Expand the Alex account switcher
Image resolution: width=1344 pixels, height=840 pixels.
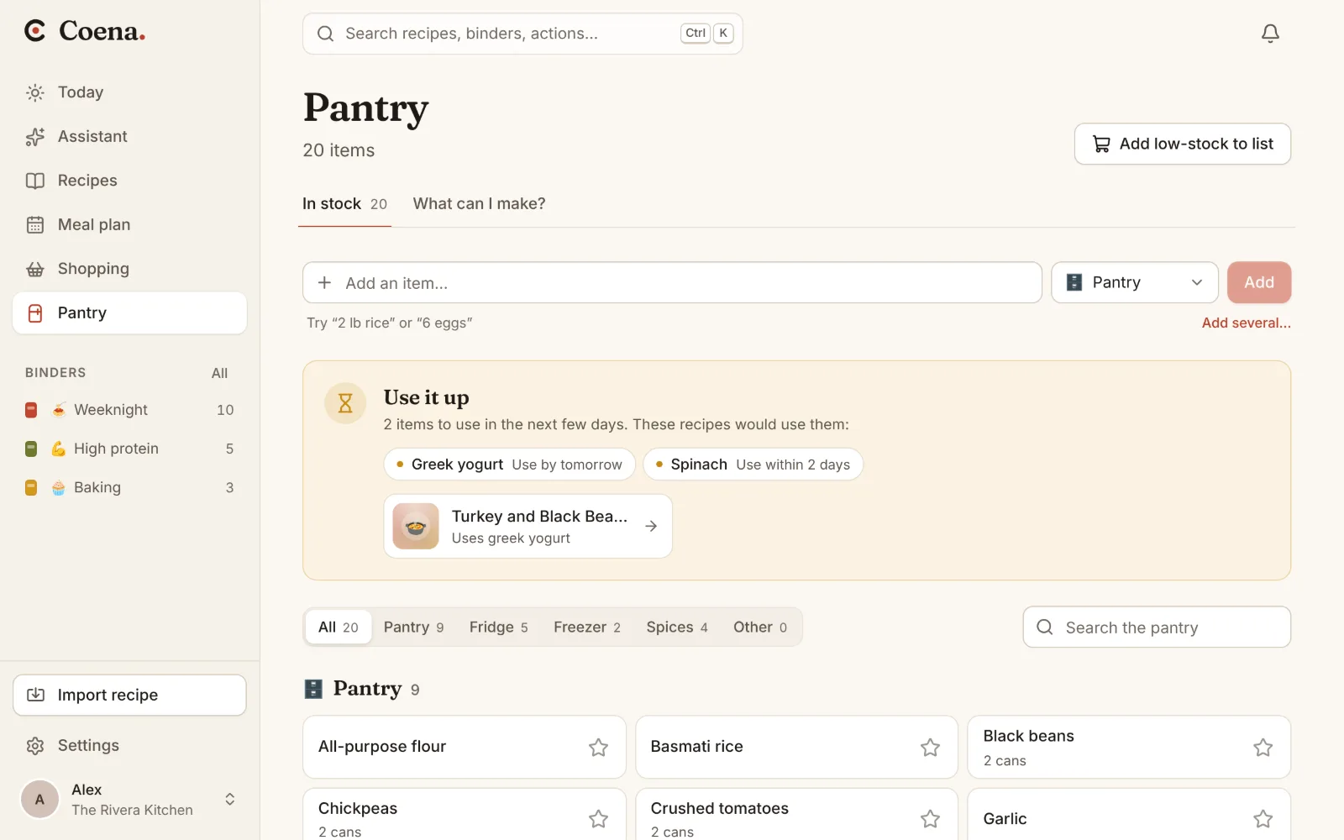129,799
